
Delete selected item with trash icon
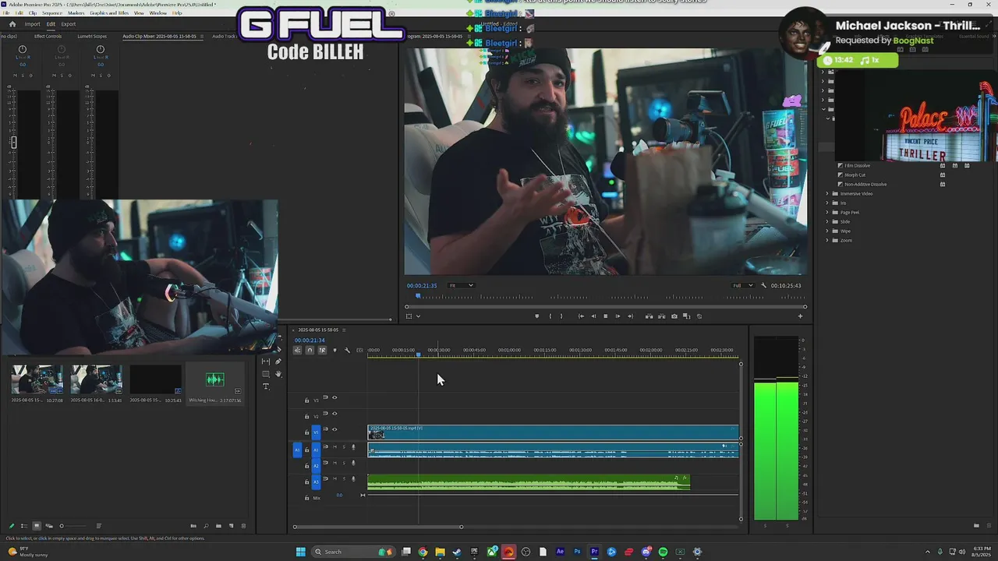coord(243,526)
